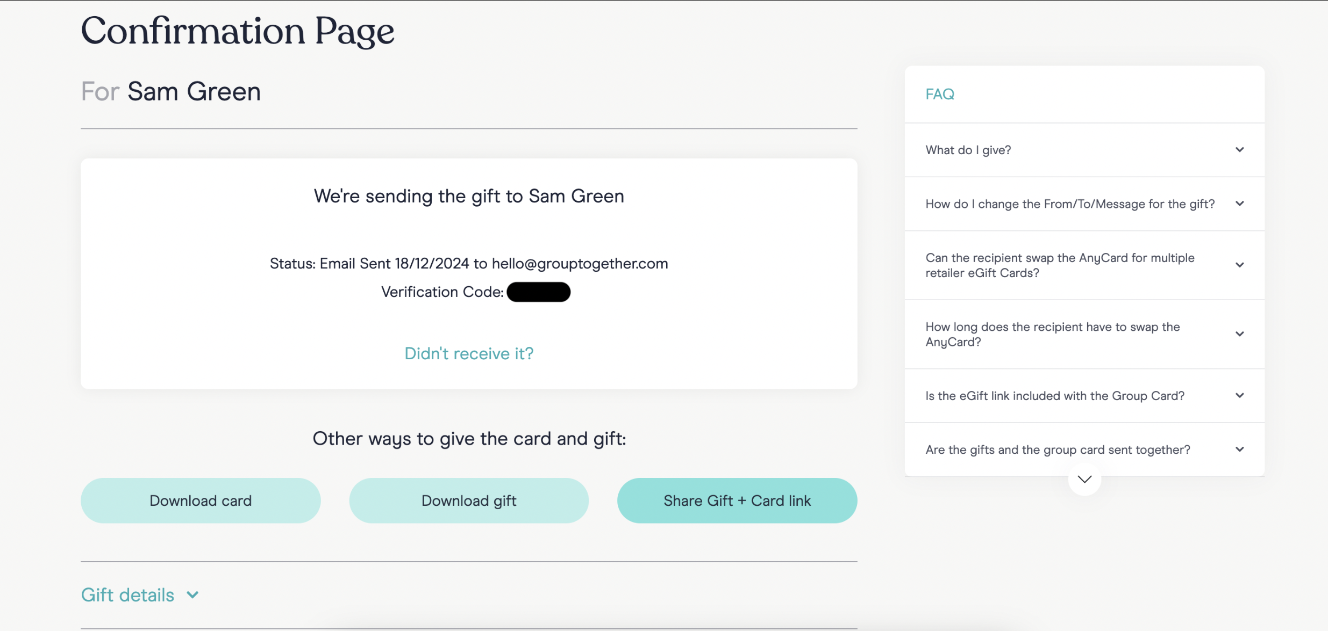This screenshot has width=1328, height=631.
Task: Click the circular show-more arrow below the FAQ list
Action: (1084, 479)
